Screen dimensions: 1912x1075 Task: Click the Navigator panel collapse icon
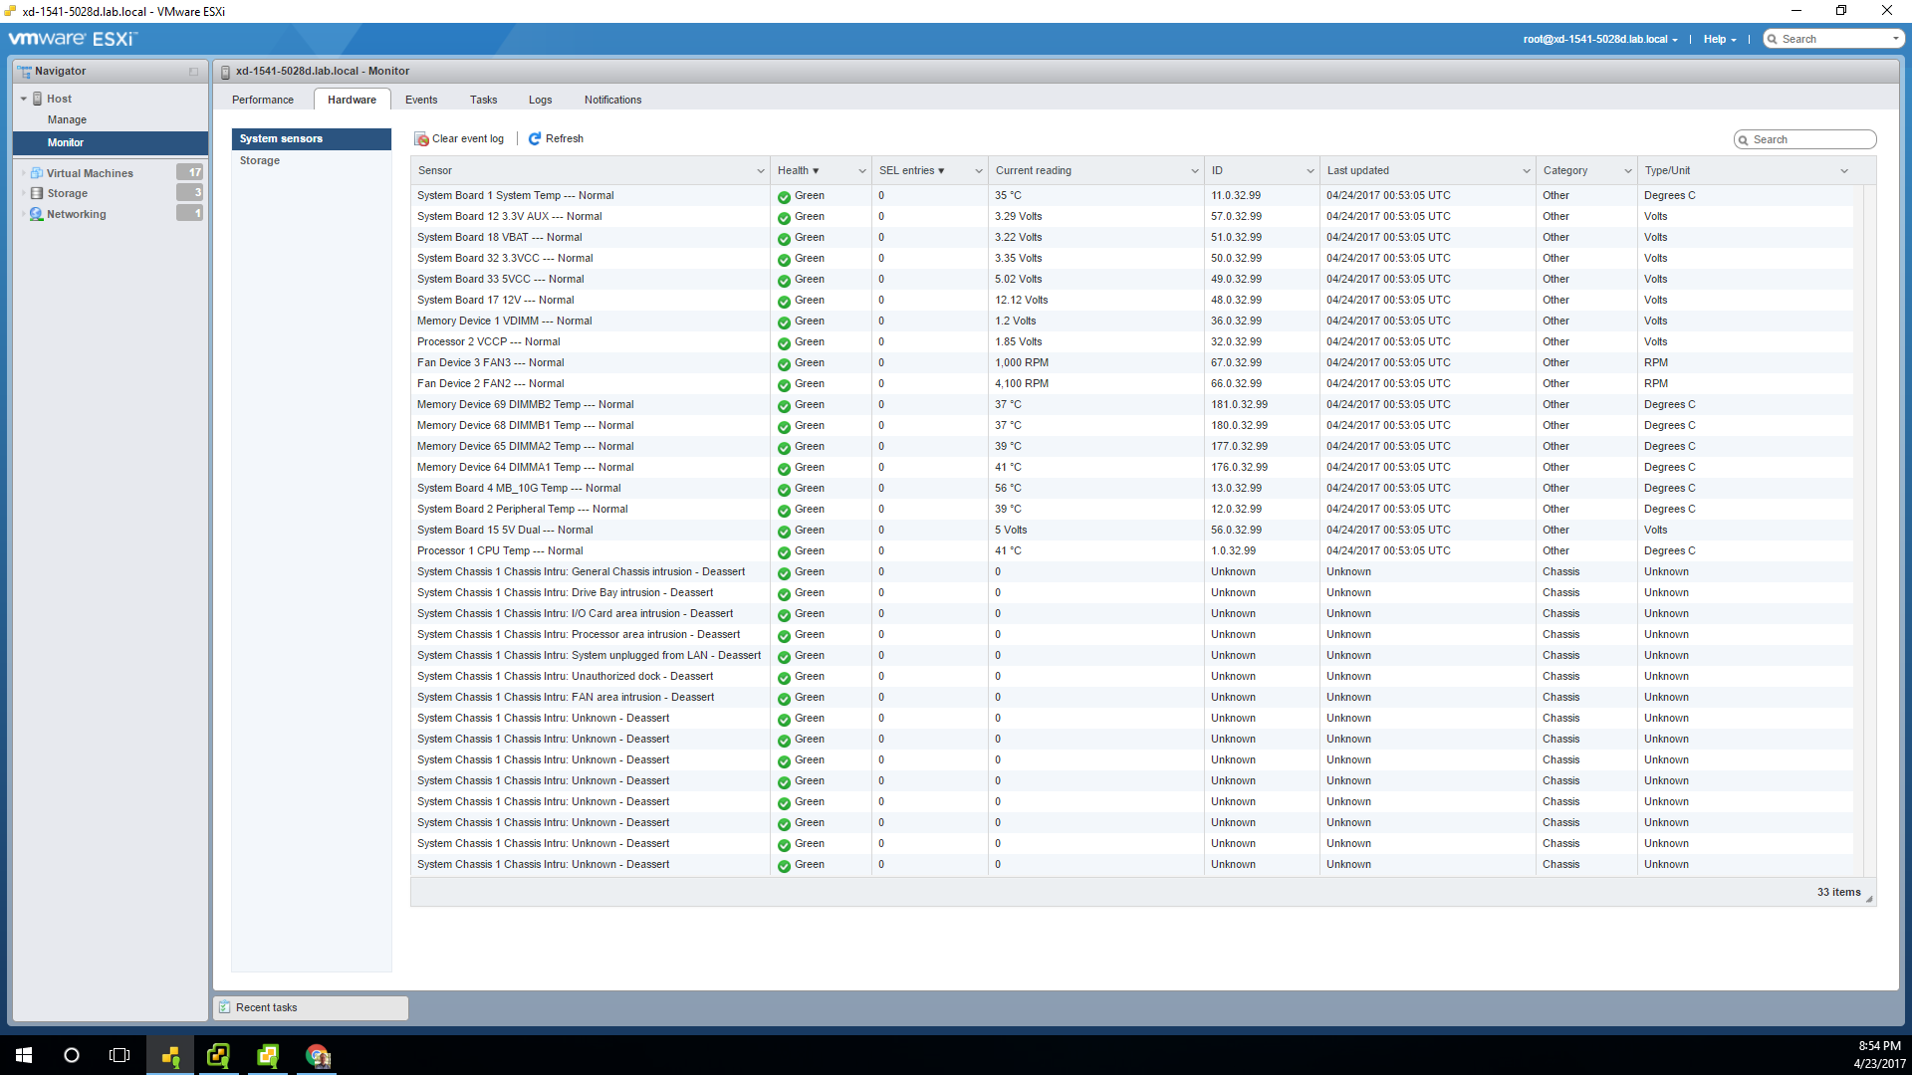pyautogui.click(x=193, y=72)
